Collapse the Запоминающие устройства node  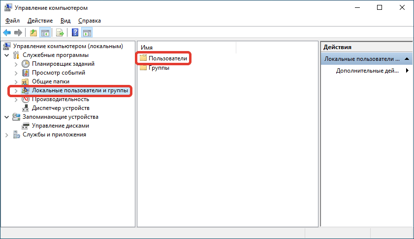(x=7, y=117)
